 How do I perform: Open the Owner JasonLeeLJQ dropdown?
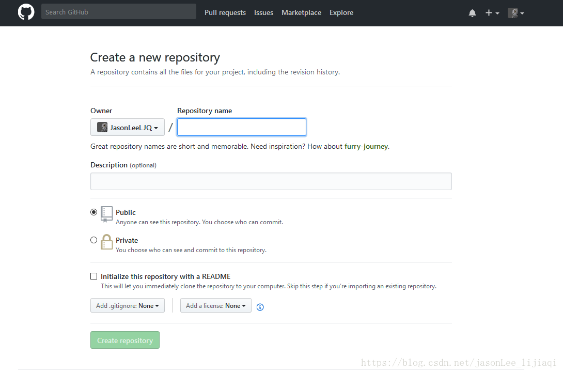(x=128, y=127)
